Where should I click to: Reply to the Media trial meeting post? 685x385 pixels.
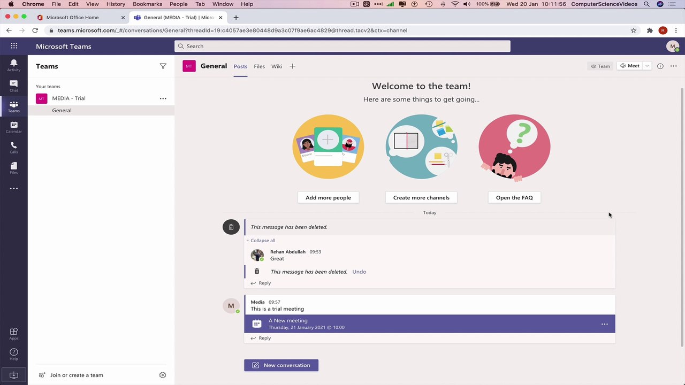(x=261, y=338)
